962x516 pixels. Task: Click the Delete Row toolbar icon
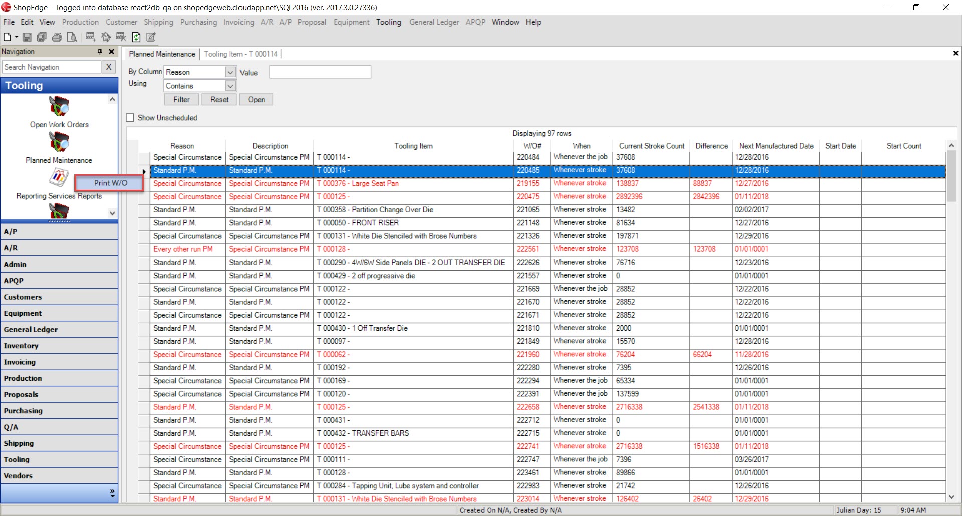pos(121,37)
